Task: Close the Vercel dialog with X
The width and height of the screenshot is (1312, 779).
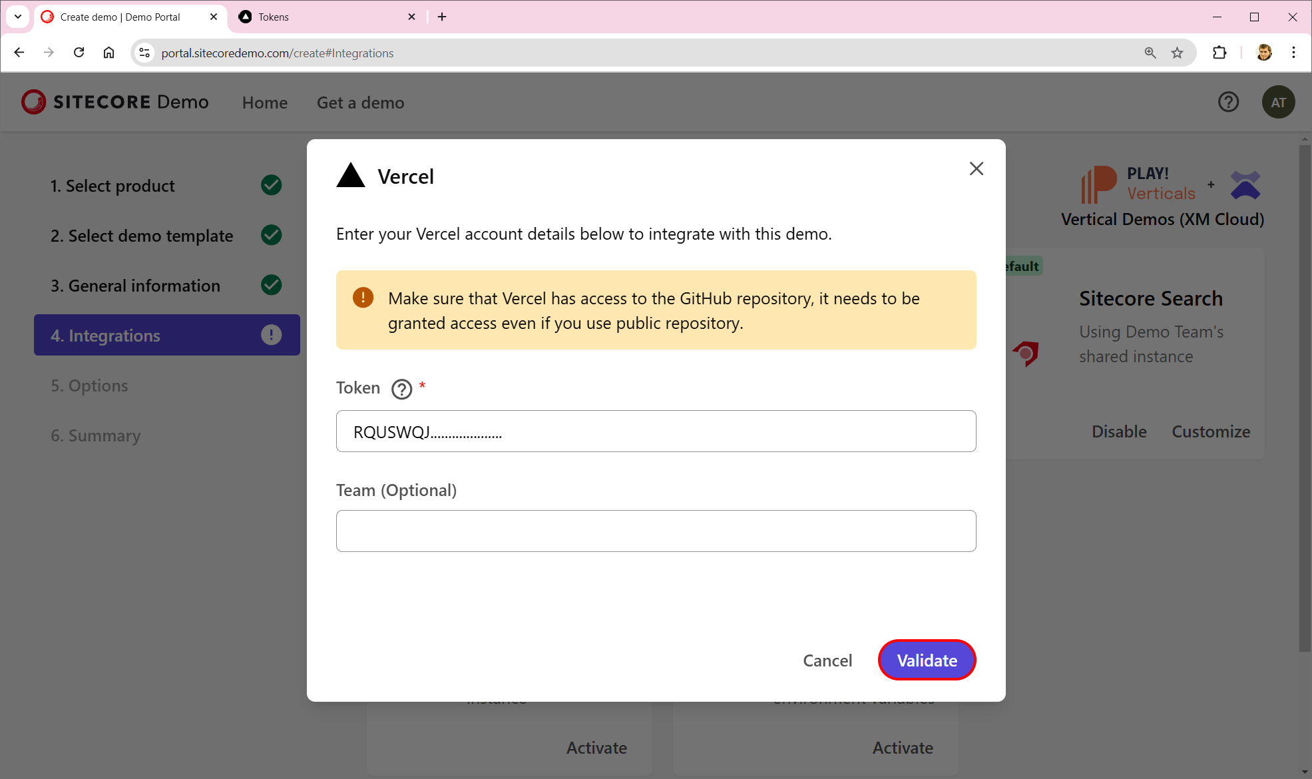Action: point(976,168)
